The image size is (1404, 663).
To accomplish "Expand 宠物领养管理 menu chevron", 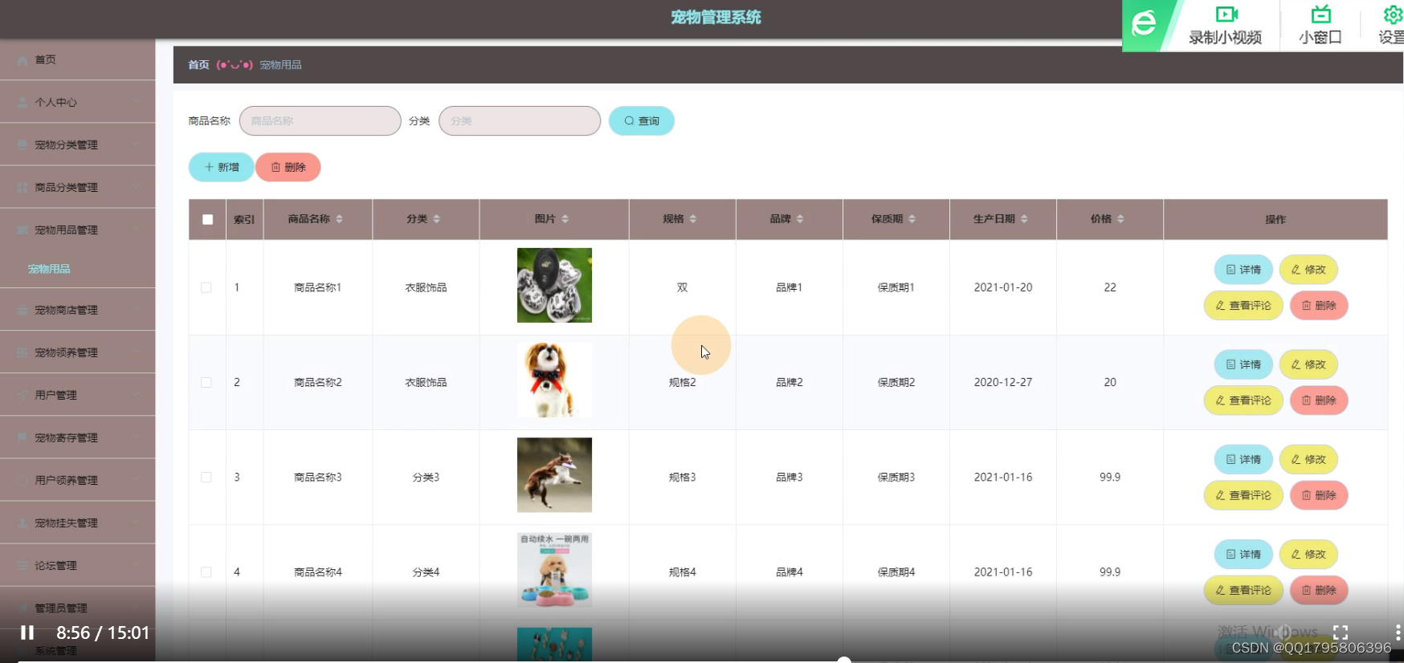I will pyautogui.click(x=136, y=353).
